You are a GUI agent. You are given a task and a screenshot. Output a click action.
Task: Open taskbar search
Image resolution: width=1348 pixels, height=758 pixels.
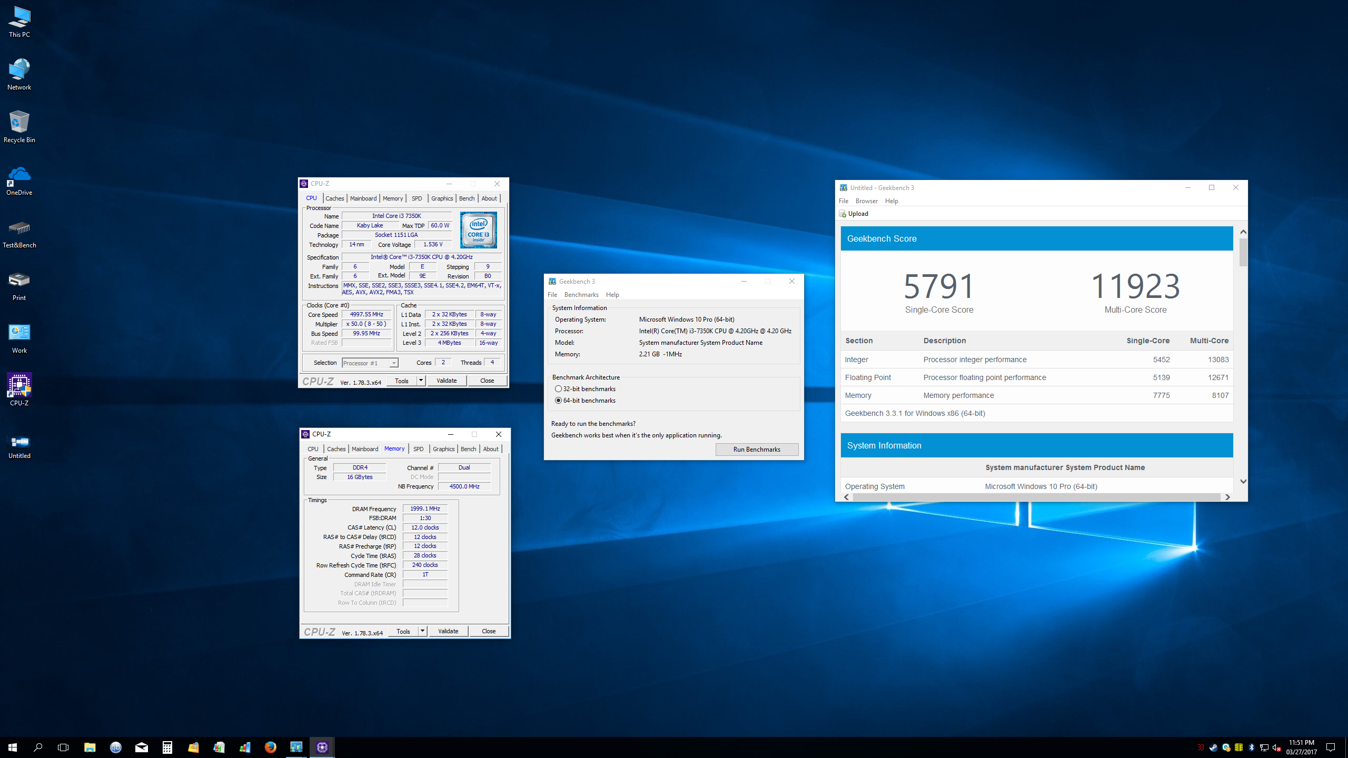tap(38, 747)
